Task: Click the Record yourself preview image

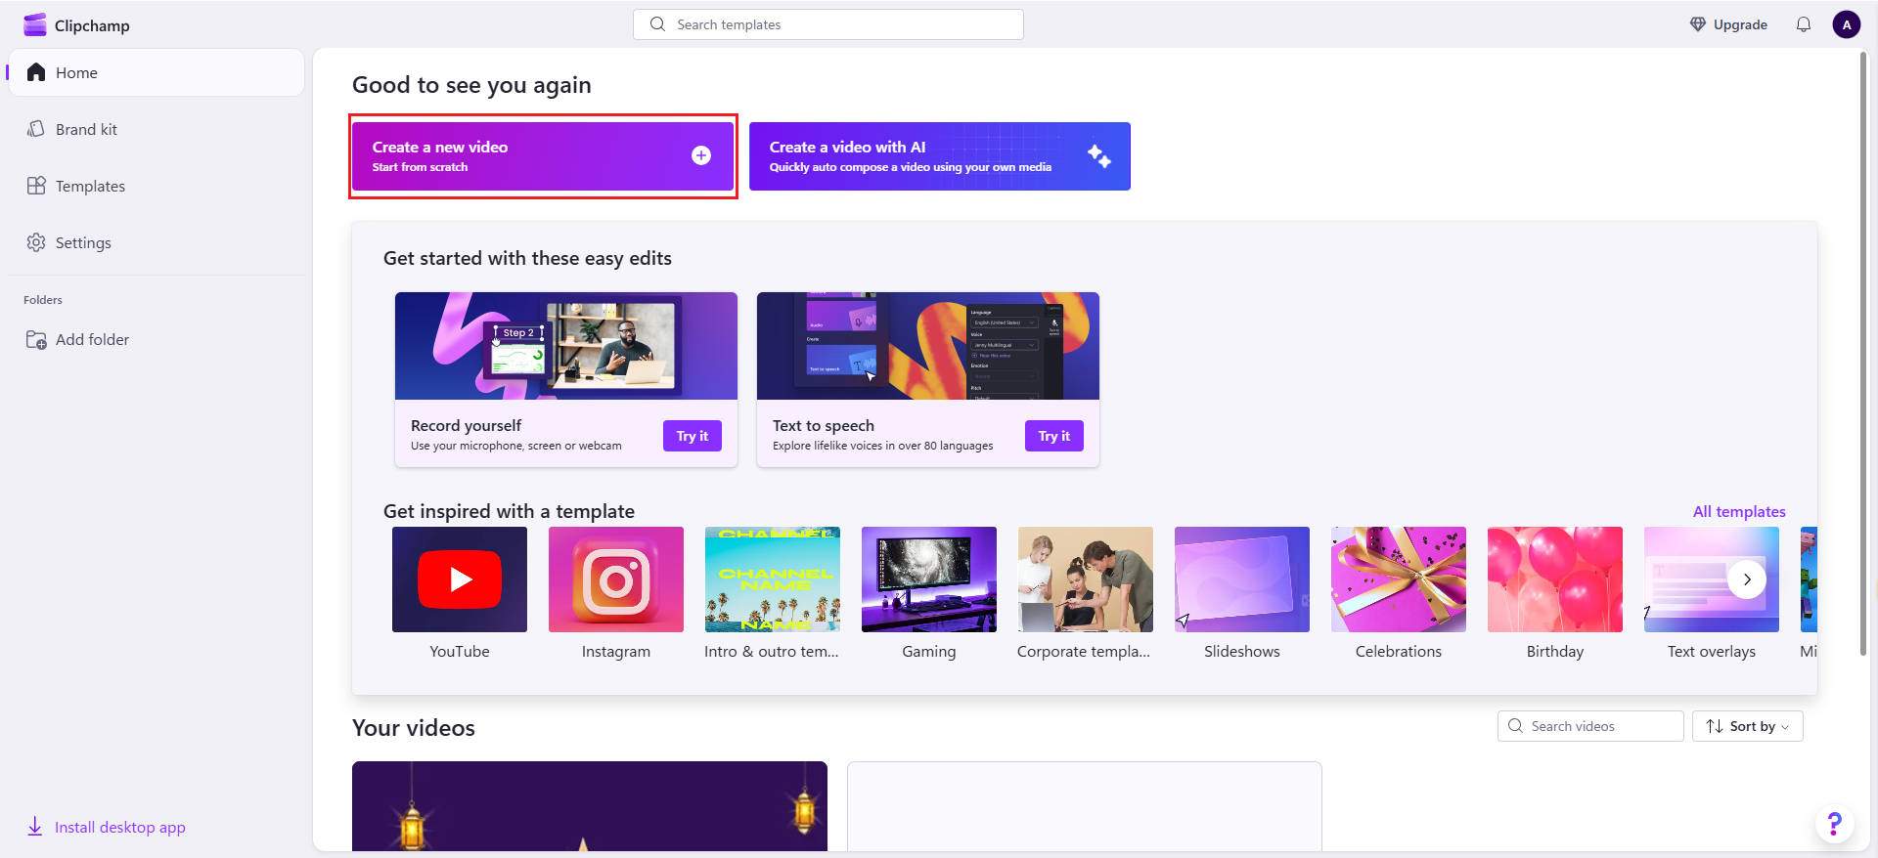Action: point(566,346)
